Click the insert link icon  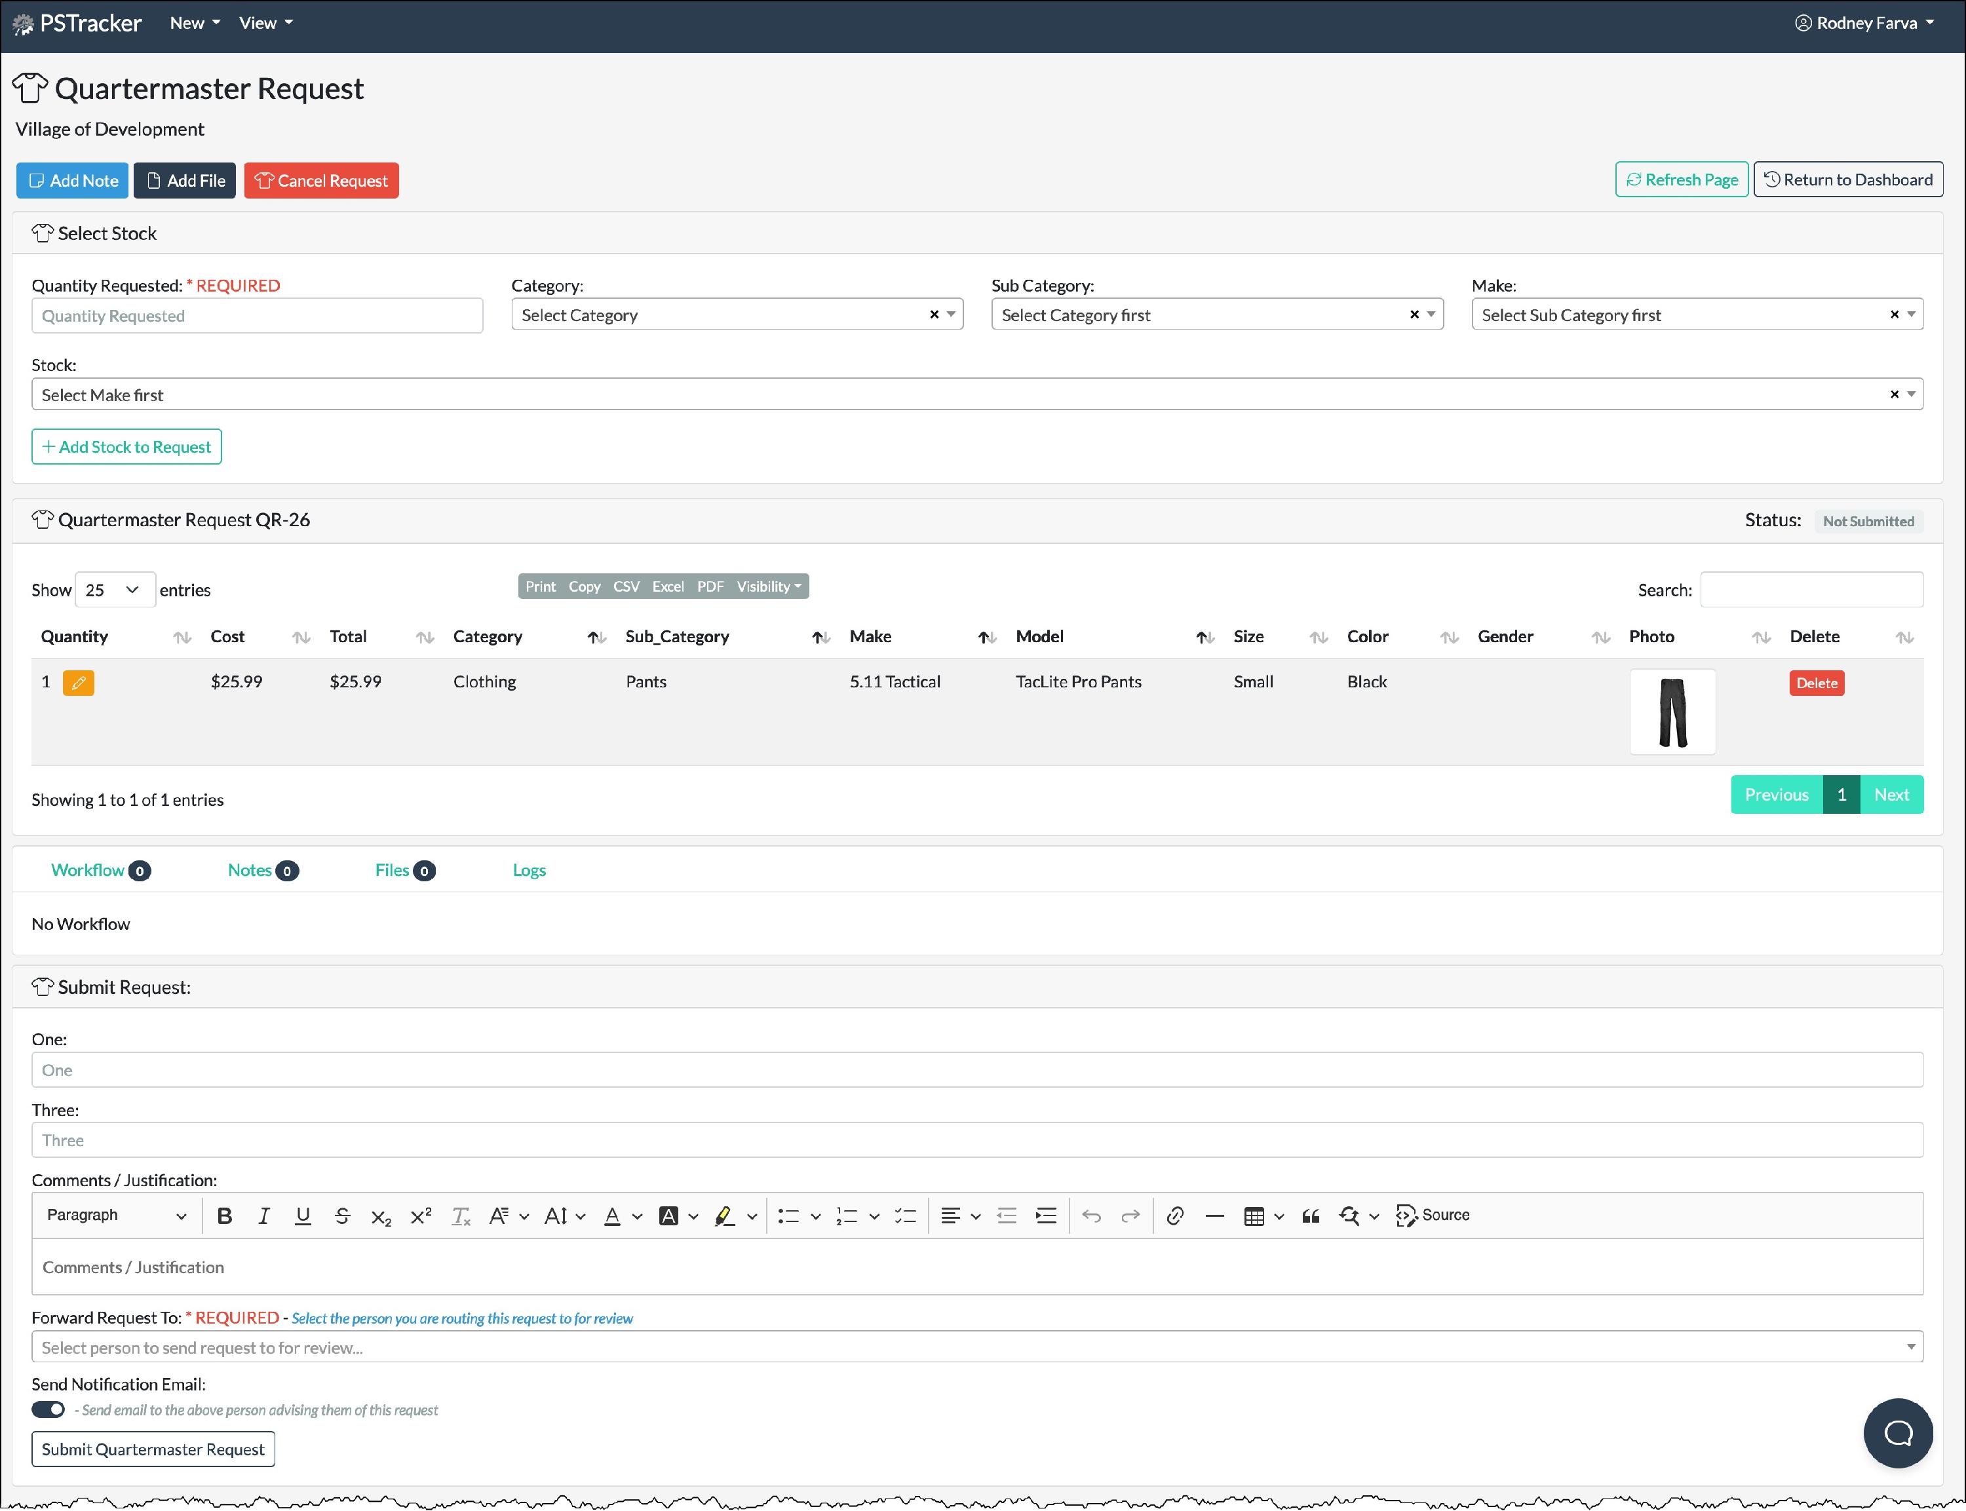click(1174, 1216)
